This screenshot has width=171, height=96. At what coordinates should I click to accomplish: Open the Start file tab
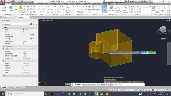tap(5, 17)
